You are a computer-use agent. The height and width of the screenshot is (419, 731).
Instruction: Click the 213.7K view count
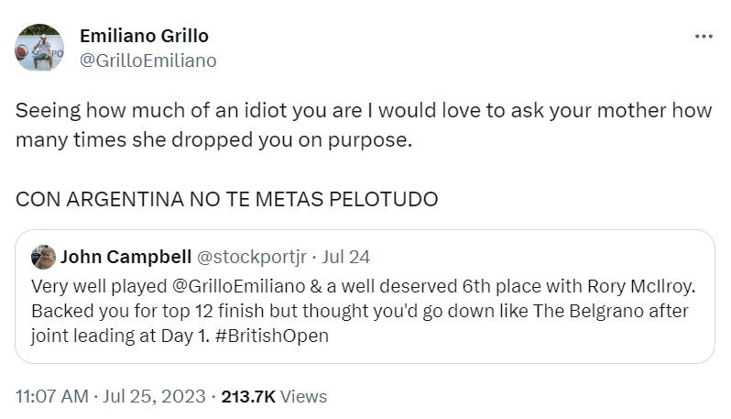tap(249, 396)
